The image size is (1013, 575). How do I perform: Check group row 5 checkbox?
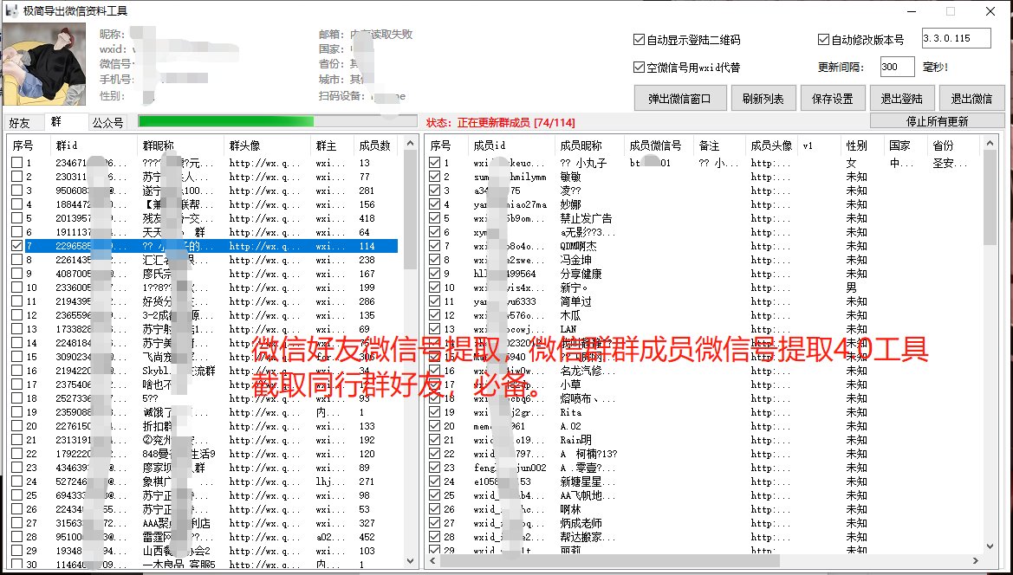tap(17, 218)
